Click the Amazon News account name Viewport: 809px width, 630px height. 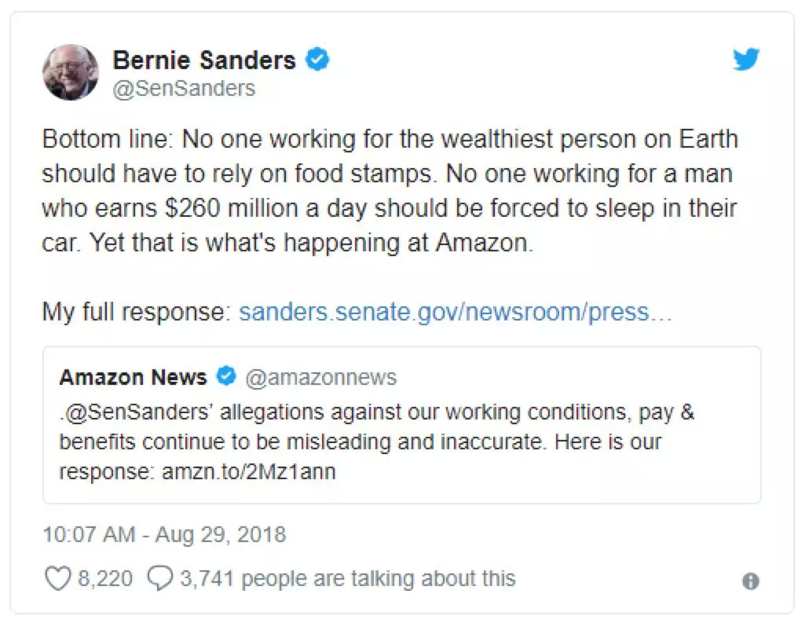point(133,377)
